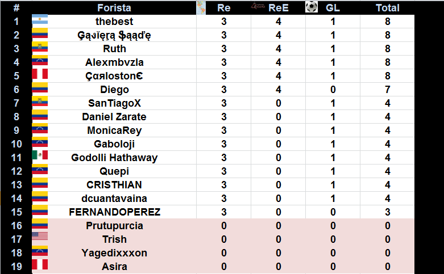
Task: Click the USA flag next to Trish
Action: click(x=40, y=236)
